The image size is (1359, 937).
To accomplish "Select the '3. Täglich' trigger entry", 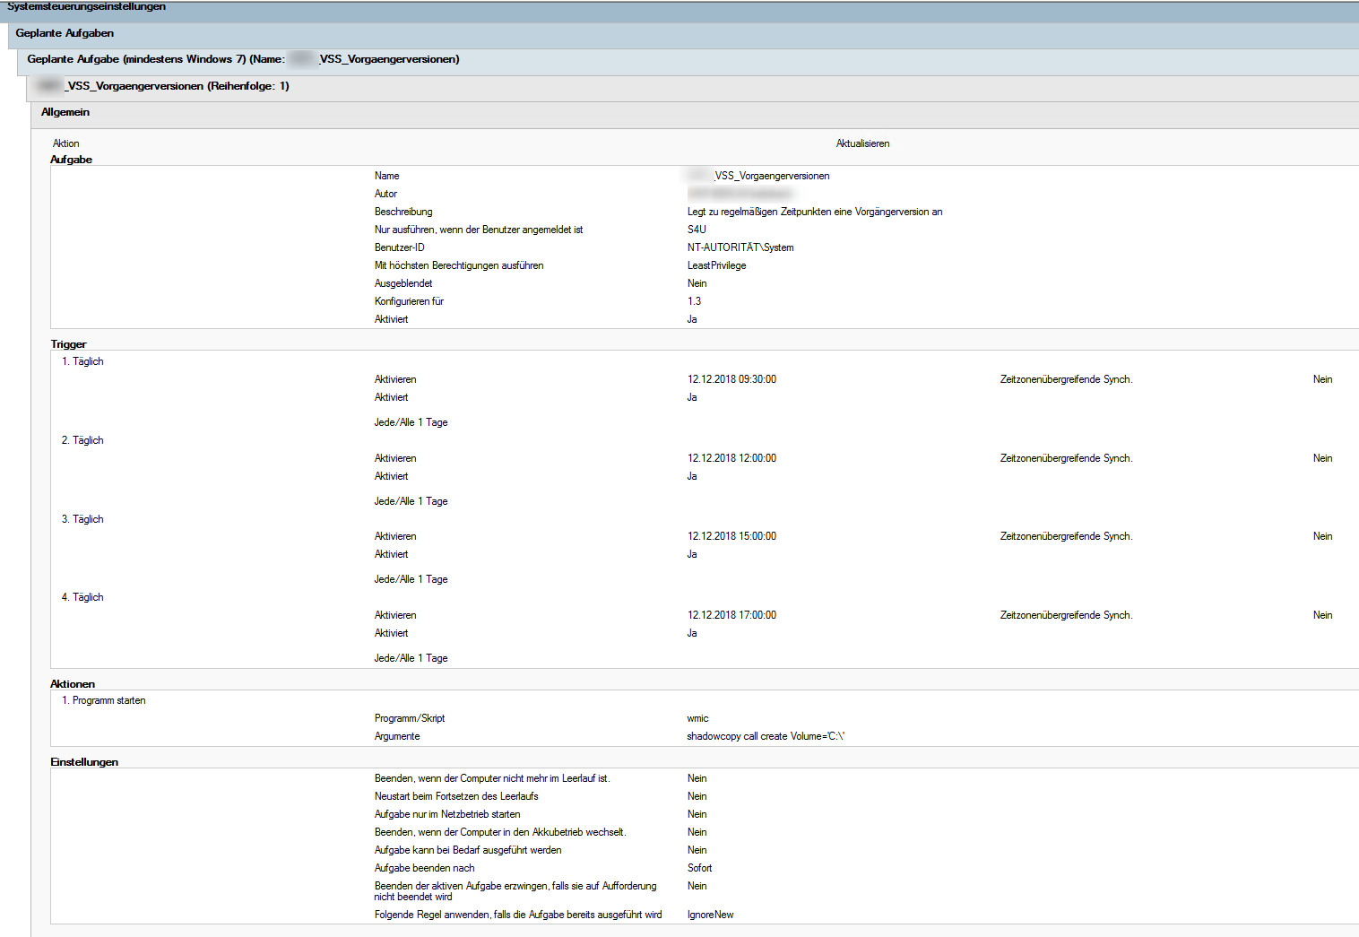I will (x=82, y=519).
